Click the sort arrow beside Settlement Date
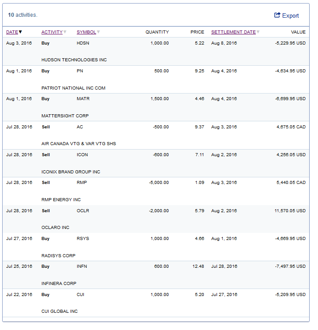 pos(258,32)
